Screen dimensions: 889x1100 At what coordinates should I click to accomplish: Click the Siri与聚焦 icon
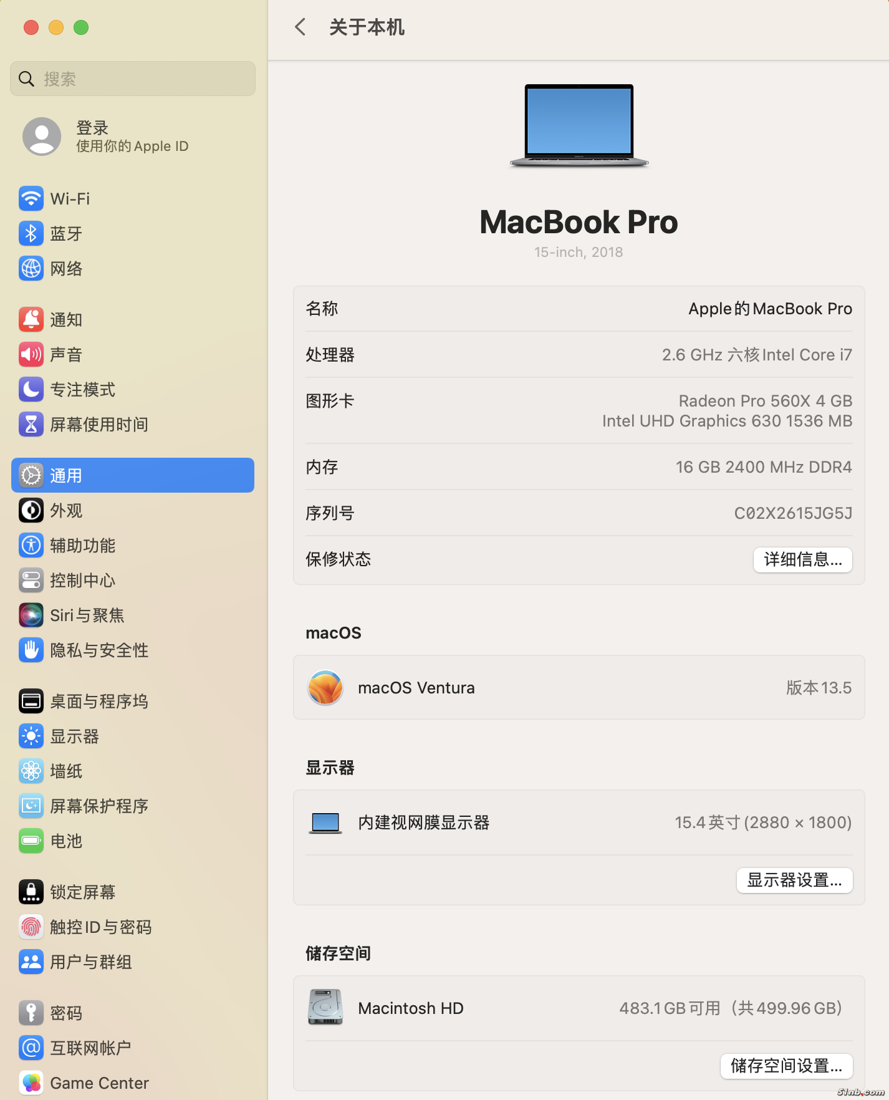pyautogui.click(x=31, y=615)
